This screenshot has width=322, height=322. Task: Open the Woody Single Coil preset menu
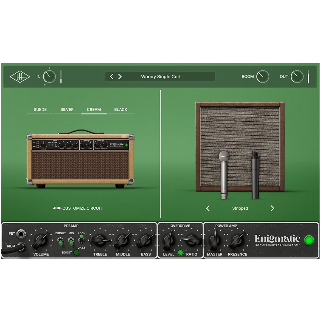[160, 77]
